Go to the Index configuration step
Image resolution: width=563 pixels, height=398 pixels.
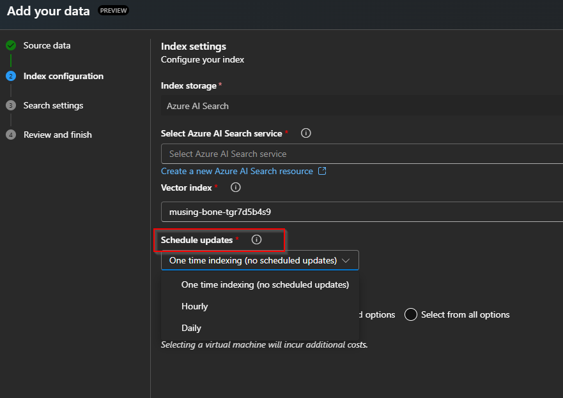click(x=63, y=76)
